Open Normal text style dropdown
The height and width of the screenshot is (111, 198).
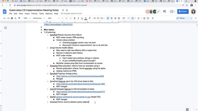point(39,18)
